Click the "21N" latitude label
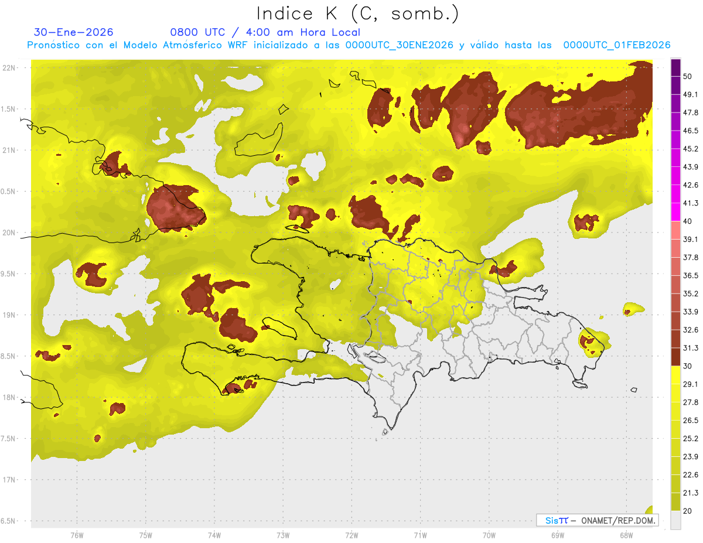This screenshot has height=543, width=703. (x=9, y=151)
